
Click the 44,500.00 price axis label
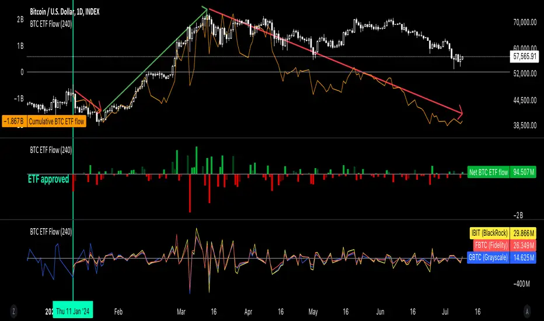(525, 100)
